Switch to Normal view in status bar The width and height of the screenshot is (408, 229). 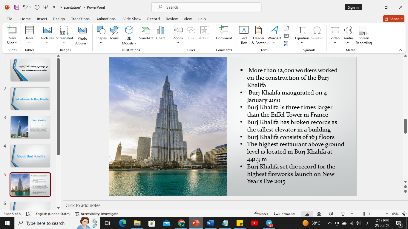pyautogui.click(x=307, y=214)
